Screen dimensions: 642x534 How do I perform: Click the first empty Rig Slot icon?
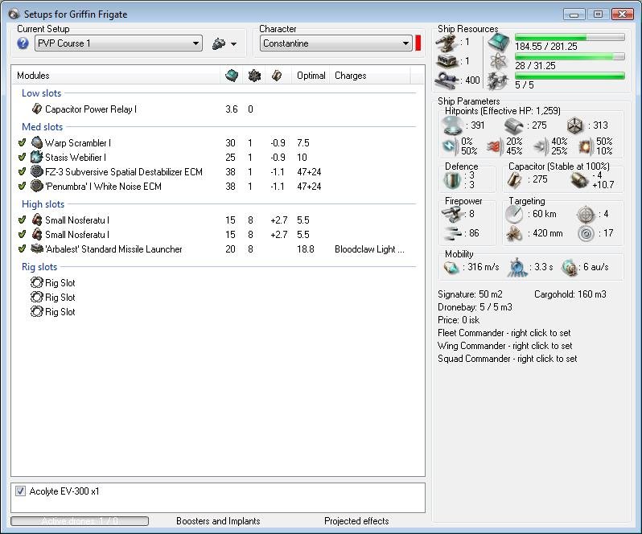37,283
